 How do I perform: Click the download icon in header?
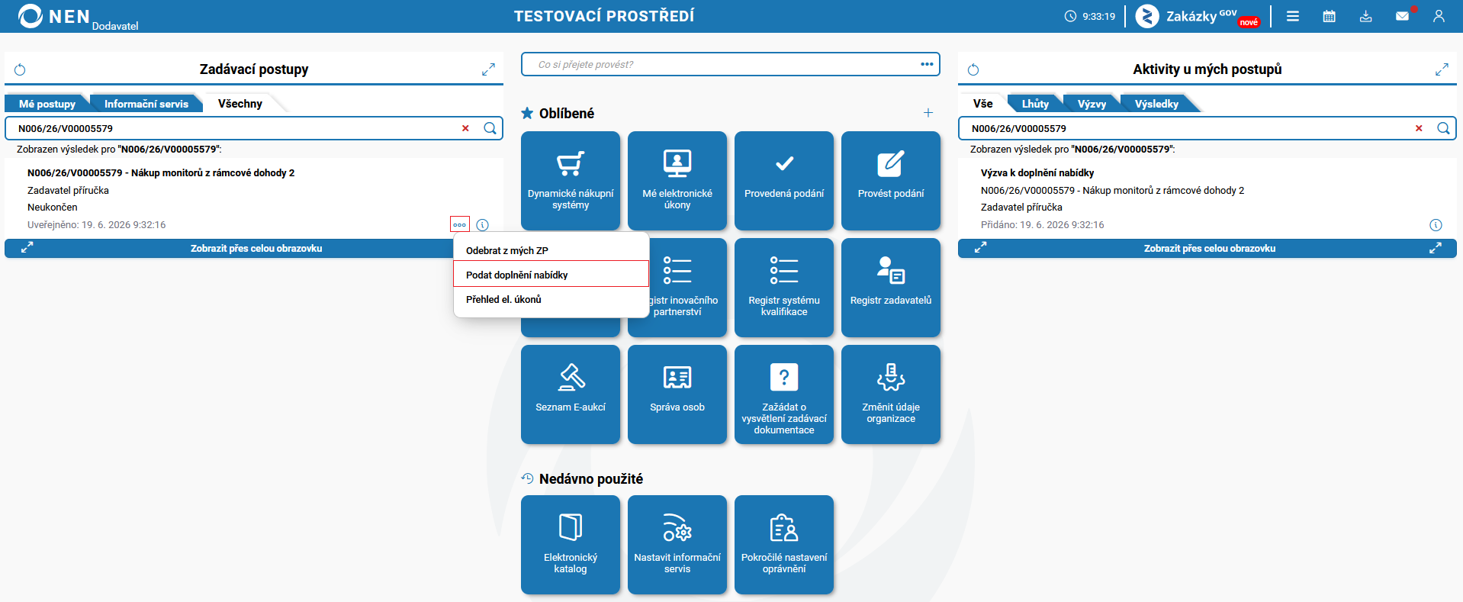click(1366, 16)
